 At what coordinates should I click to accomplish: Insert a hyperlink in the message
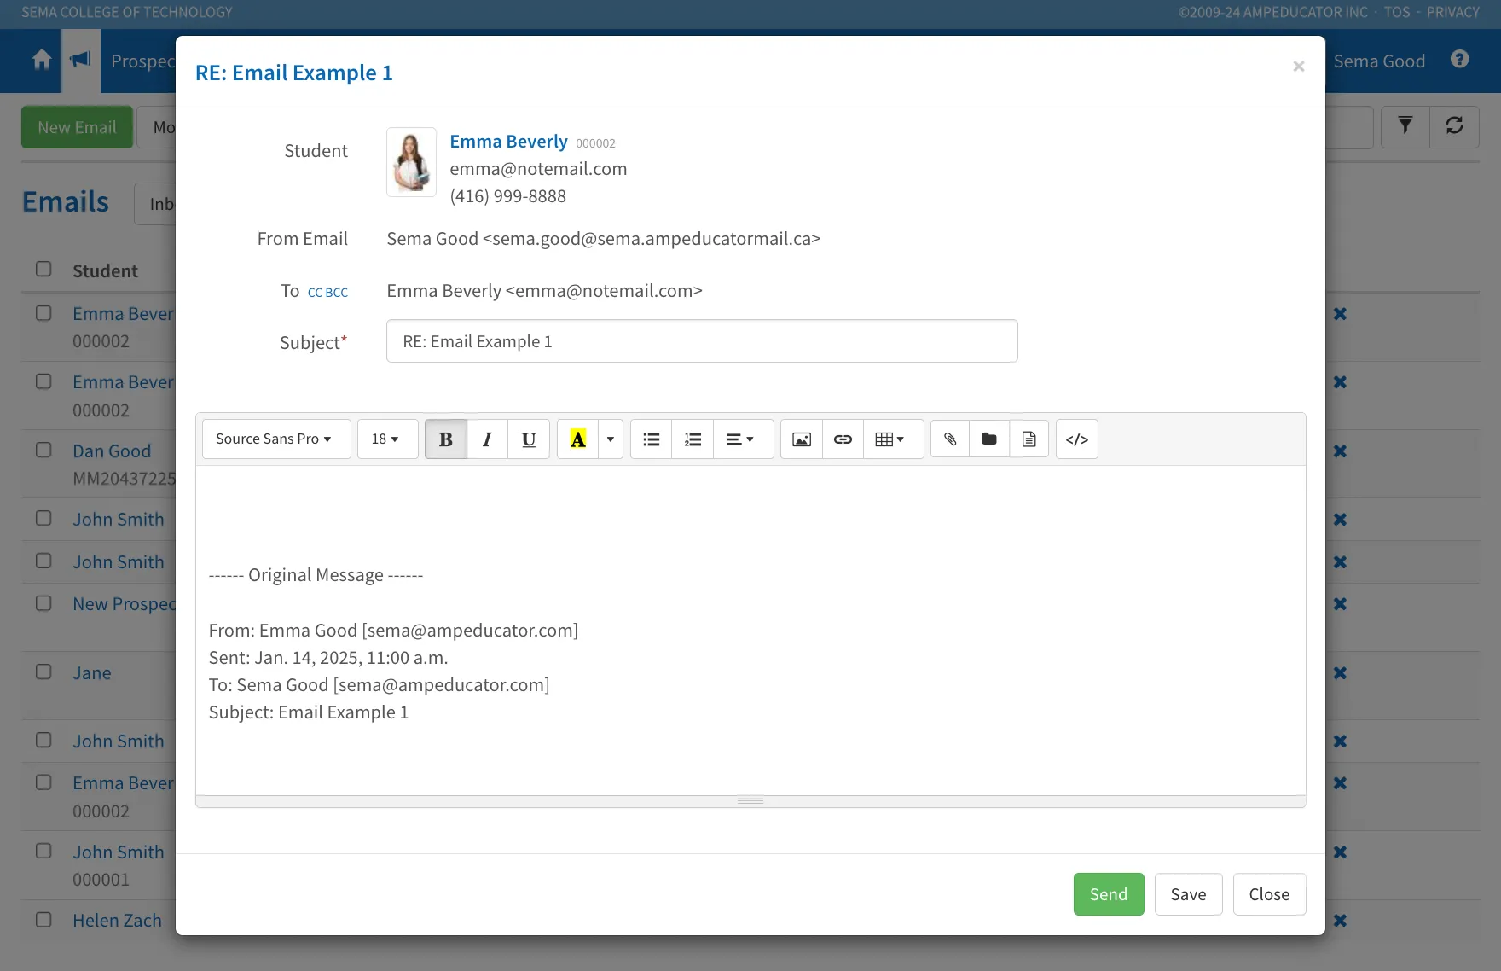click(843, 439)
